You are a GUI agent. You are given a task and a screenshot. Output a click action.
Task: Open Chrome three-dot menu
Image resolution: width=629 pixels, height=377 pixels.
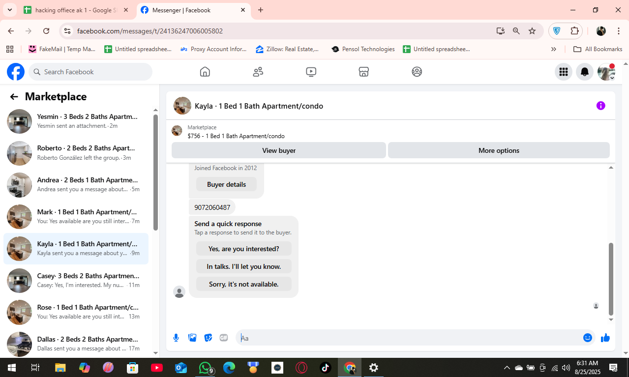[619, 31]
